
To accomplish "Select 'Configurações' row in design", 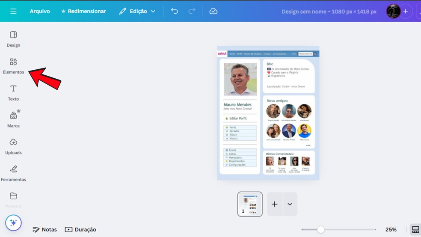I will pyautogui.click(x=240, y=165).
